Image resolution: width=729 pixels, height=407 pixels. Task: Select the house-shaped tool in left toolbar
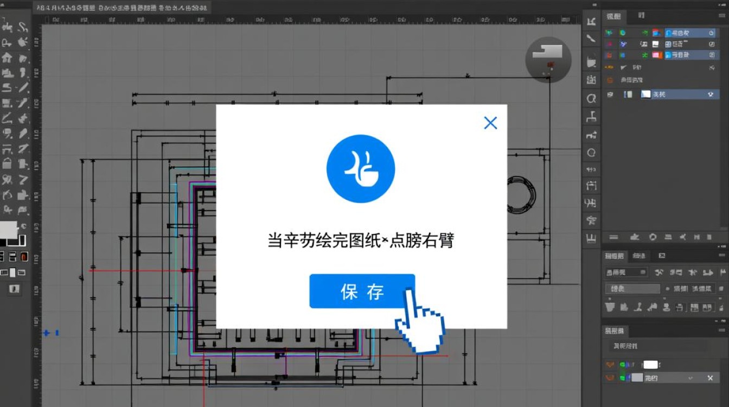7,58
